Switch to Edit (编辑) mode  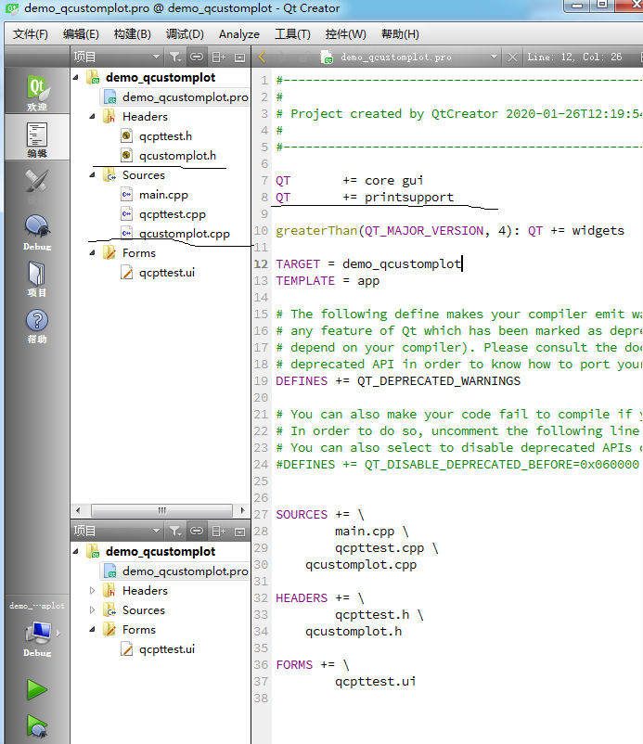coord(37,138)
